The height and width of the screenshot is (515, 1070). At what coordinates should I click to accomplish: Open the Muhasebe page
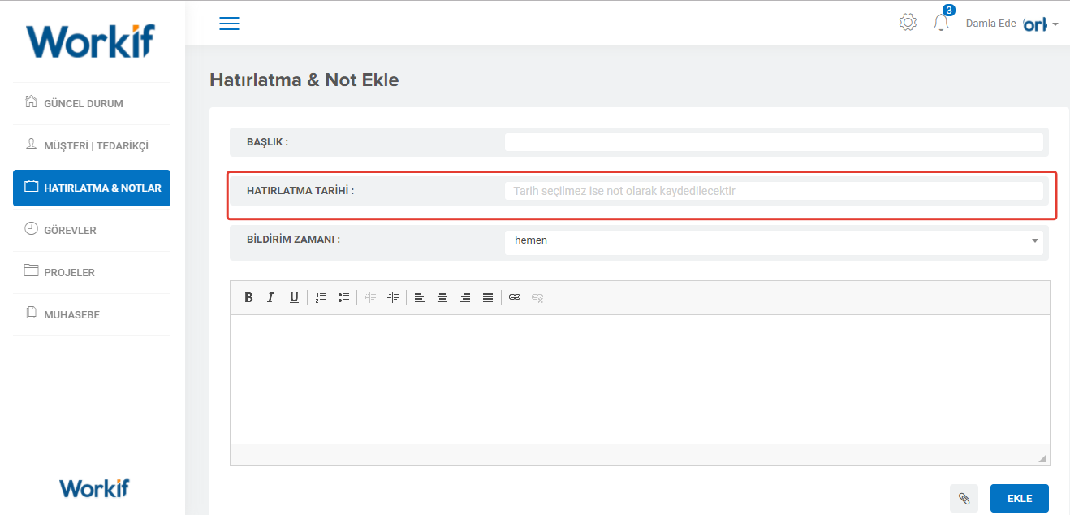pos(92,314)
